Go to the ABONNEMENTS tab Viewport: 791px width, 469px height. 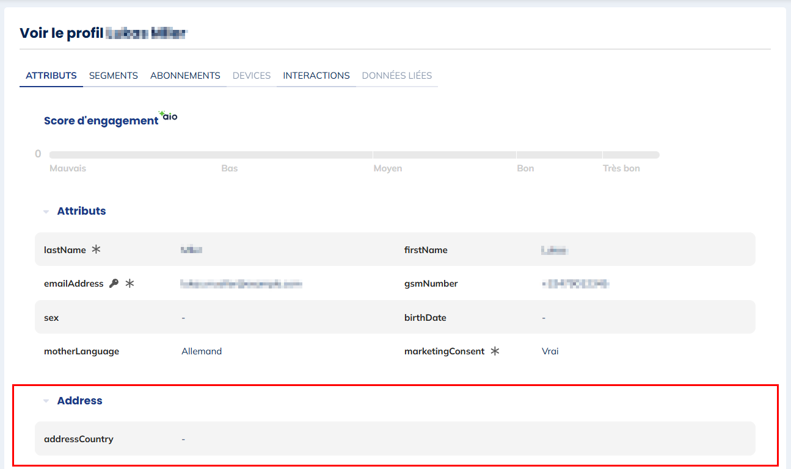pos(185,76)
